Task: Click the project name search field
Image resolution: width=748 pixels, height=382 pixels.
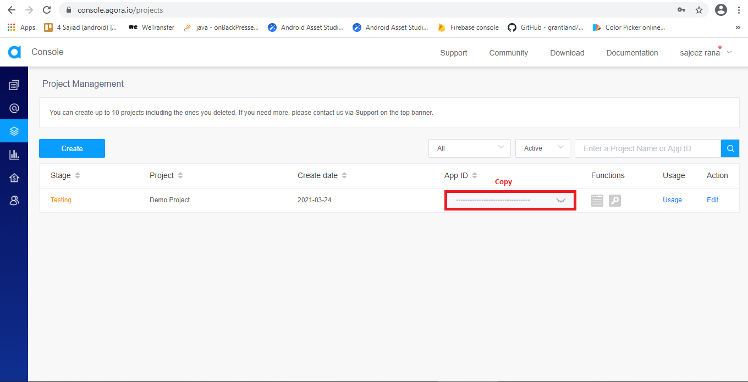Action: point(647,148)
